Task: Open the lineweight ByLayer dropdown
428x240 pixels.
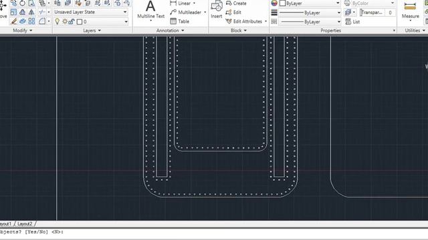Action: 339,13
